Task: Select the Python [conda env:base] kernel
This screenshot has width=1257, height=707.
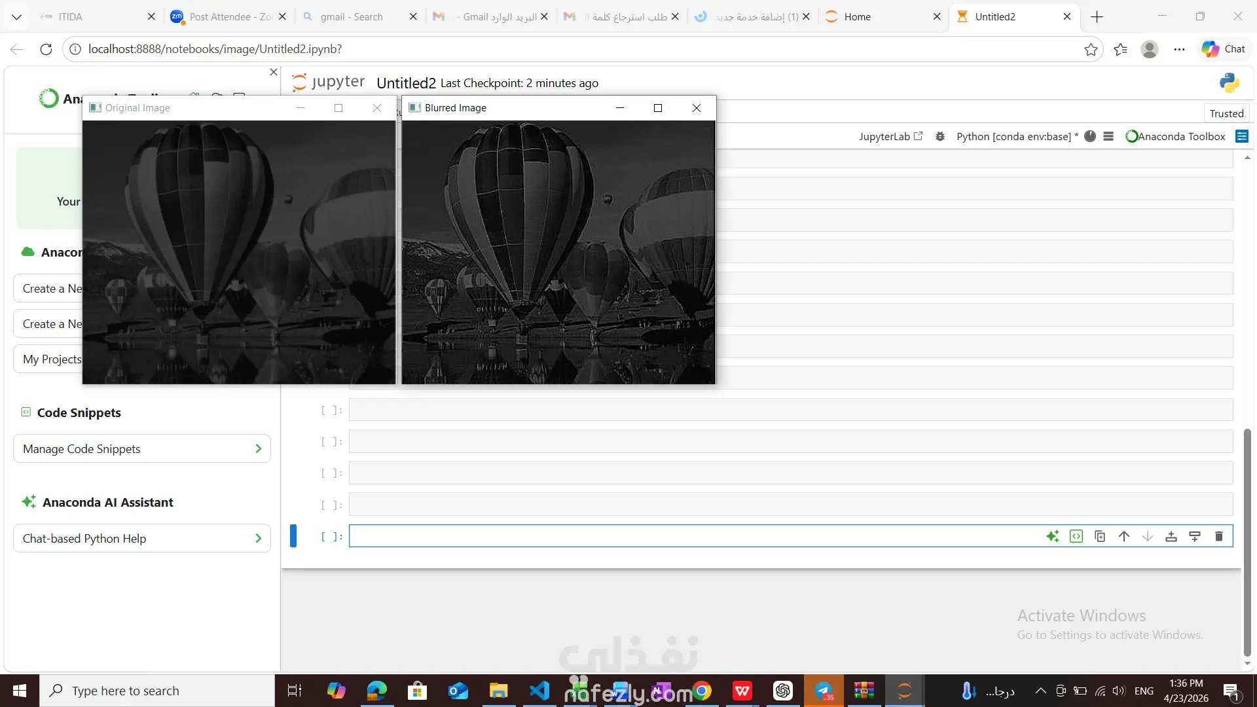Action: [x=1017, y=136]
